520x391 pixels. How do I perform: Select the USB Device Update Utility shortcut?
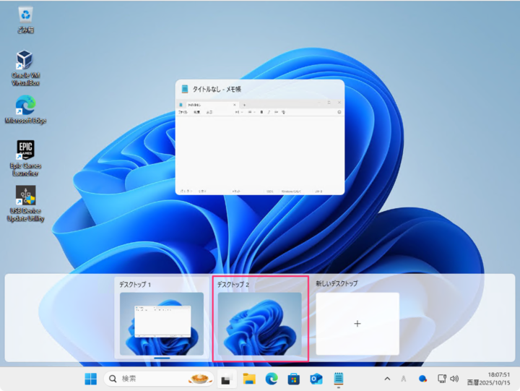tap(25, 202)
